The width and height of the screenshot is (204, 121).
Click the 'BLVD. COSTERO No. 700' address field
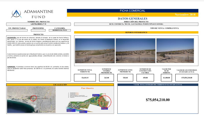coord(136,24)
